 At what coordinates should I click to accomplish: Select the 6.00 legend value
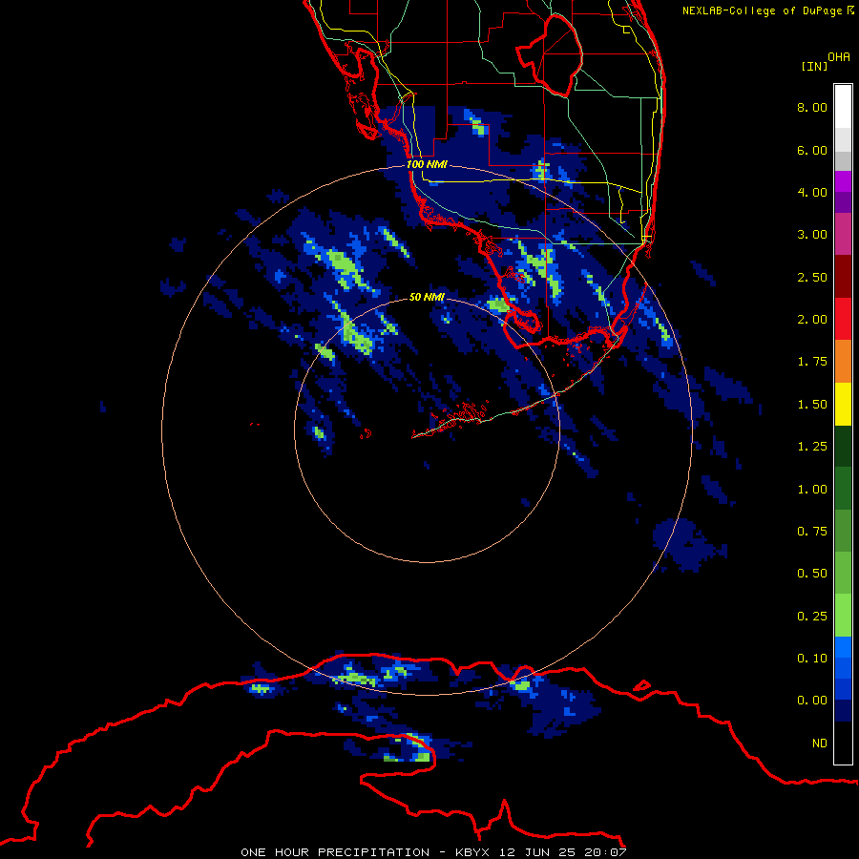pyautogui.click(x=812, y=150)
